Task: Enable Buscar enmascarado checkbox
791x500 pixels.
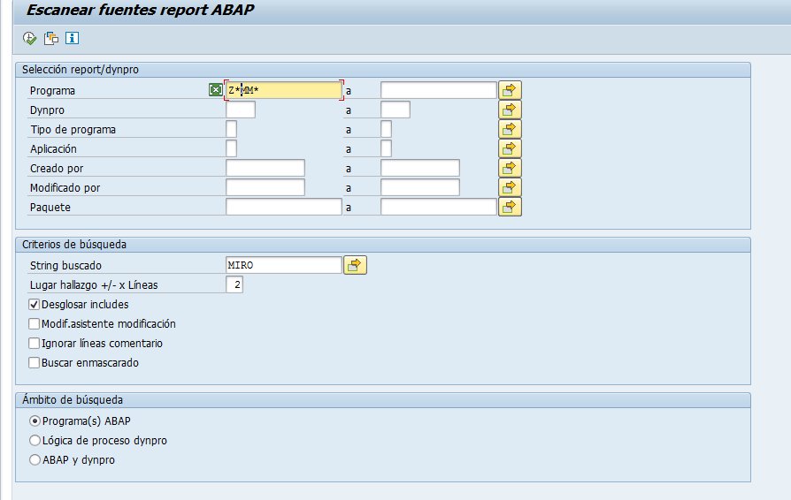Action: [35, 363]
